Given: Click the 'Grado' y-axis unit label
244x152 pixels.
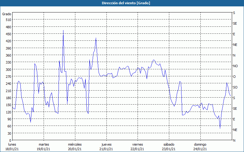Looking at the screenshot, I should [7, 14].
